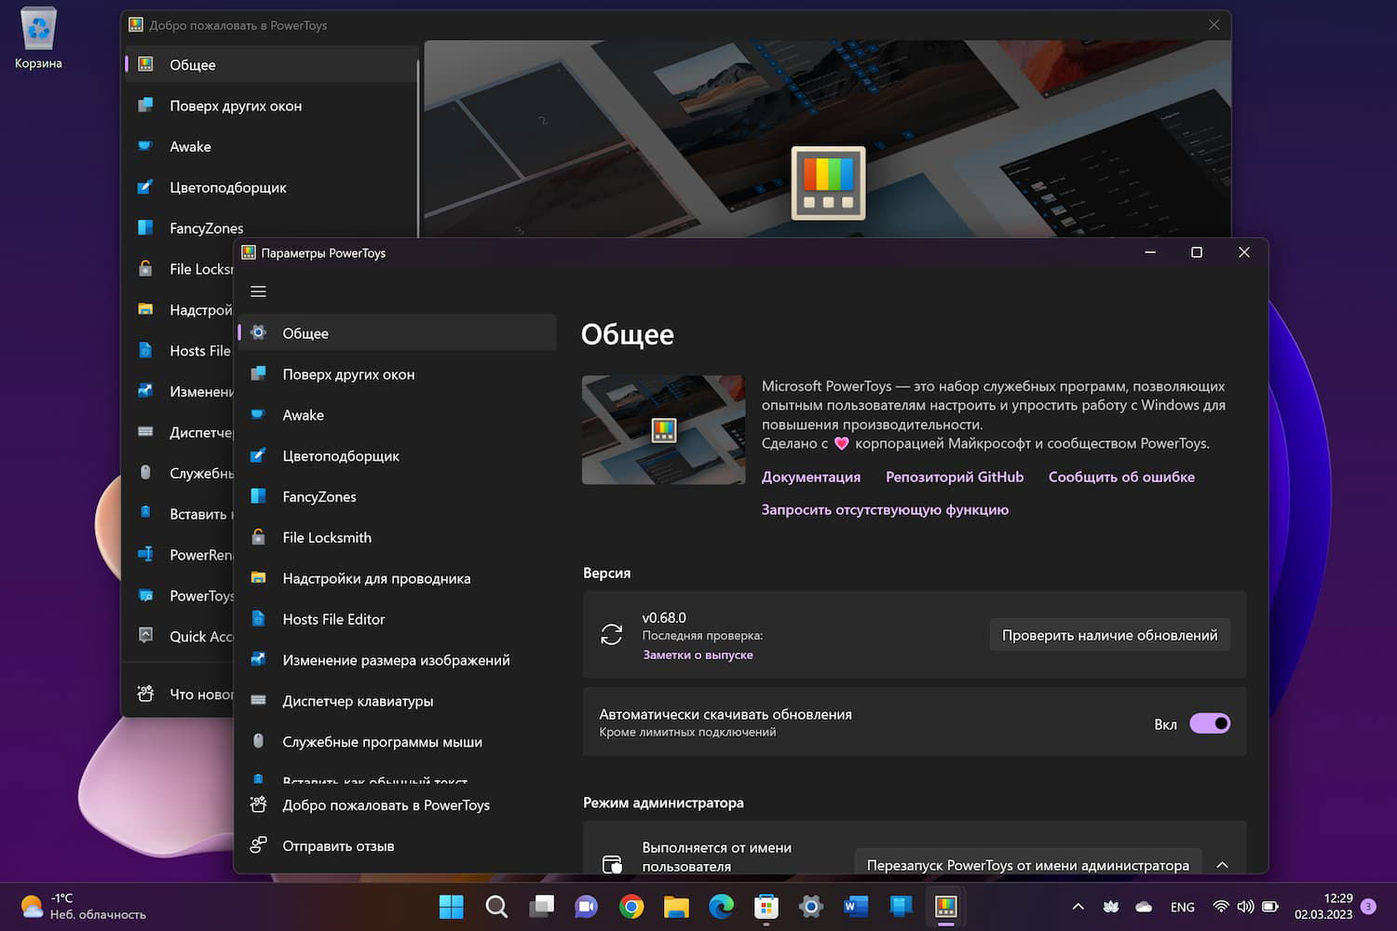Screen dimensions: 1397x931
Task: Click the FancyZones icon in settings sidebar
Action: [259, 496]
